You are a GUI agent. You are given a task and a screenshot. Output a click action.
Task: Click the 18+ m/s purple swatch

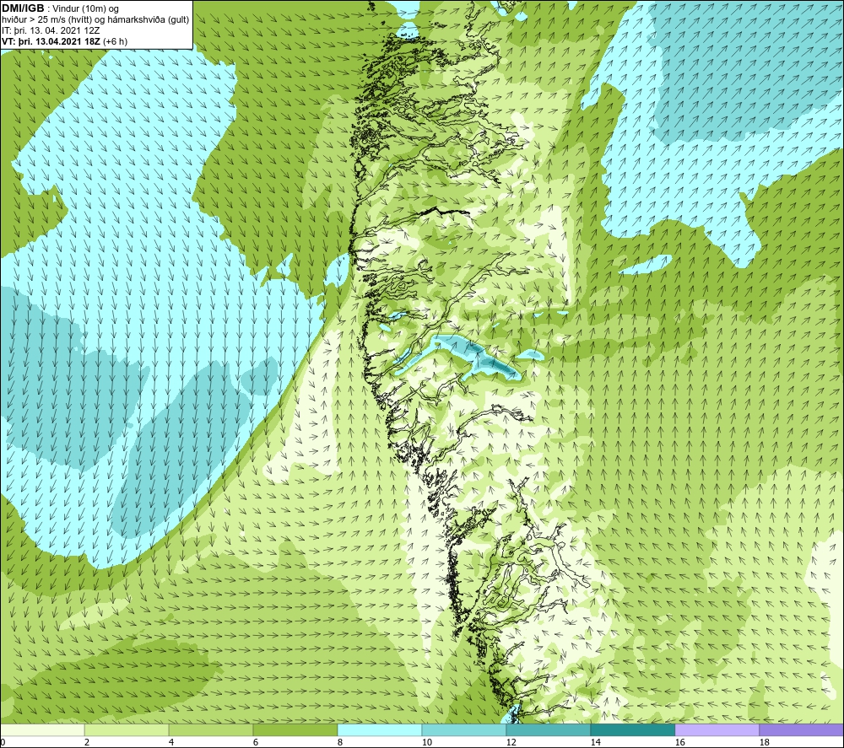tap(801, 729)
